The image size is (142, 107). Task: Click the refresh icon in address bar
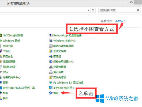coord(93,10)
